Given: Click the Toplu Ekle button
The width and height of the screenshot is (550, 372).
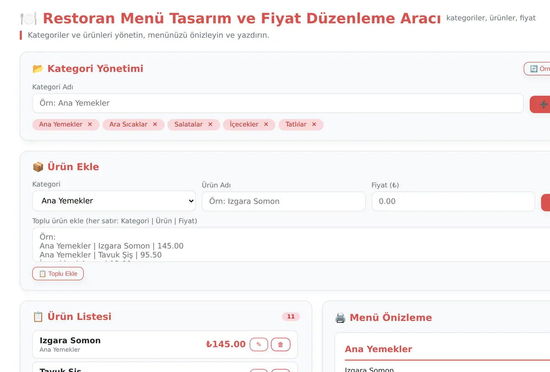Looking at the screenshot, I should 58,273.
